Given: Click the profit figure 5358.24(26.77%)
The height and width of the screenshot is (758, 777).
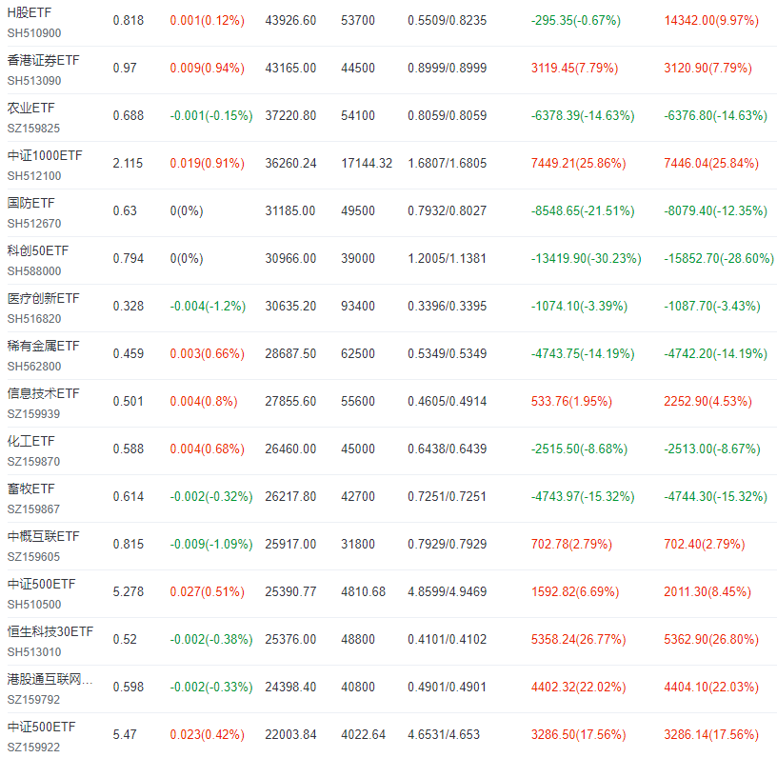Looking at the screenshot, I should (x=578, y=639).
